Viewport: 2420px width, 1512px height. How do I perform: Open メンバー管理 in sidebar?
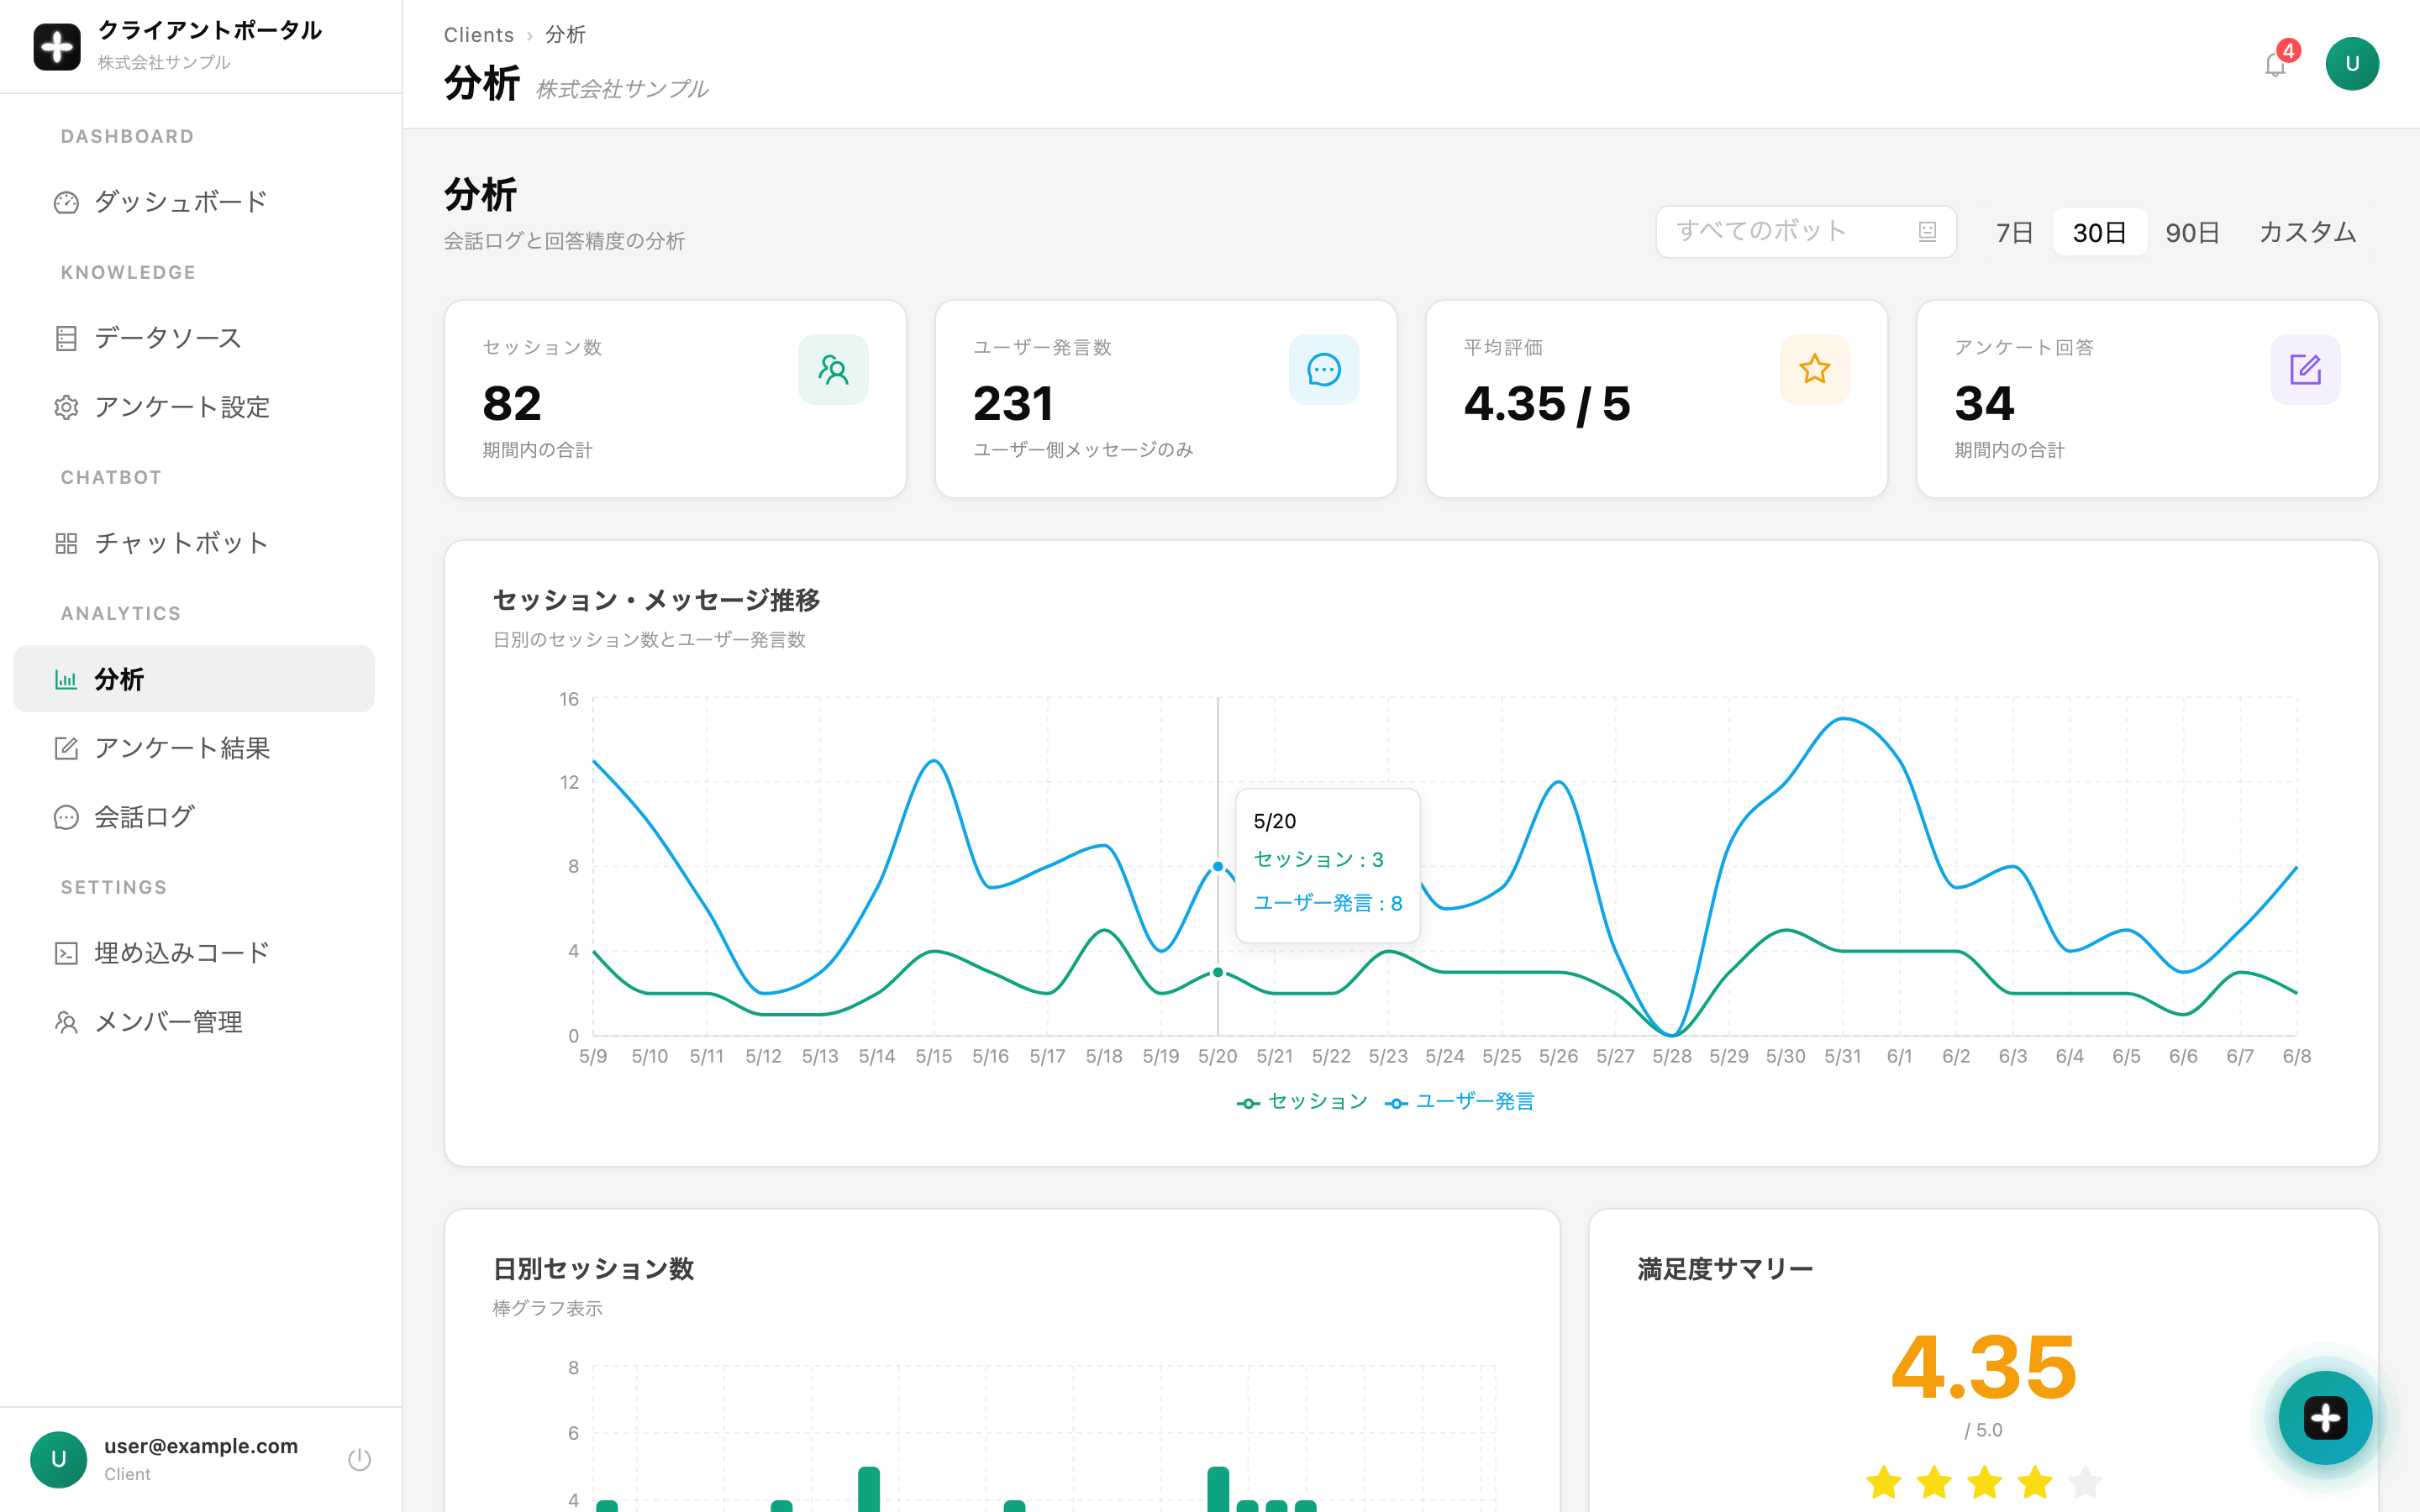[194, 1022]
